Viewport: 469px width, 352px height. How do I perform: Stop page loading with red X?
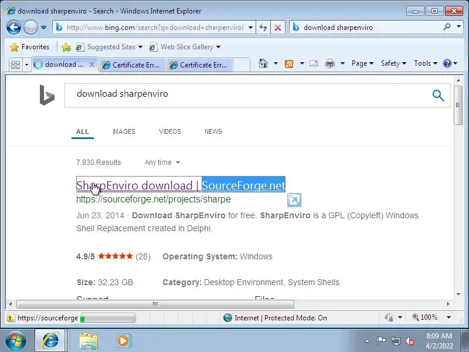(x=278, y=28)
